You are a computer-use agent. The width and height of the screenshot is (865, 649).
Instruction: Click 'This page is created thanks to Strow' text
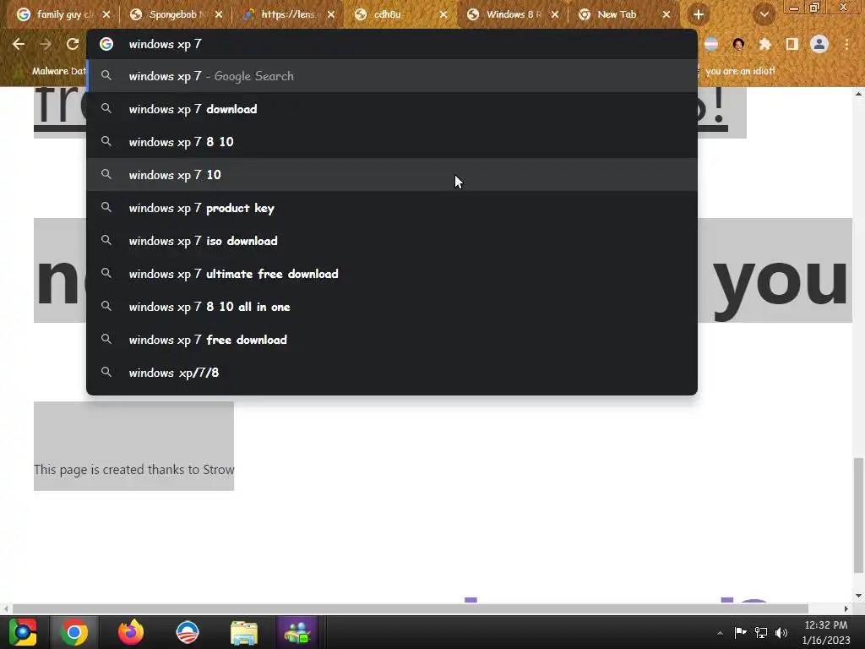(134, 470)
